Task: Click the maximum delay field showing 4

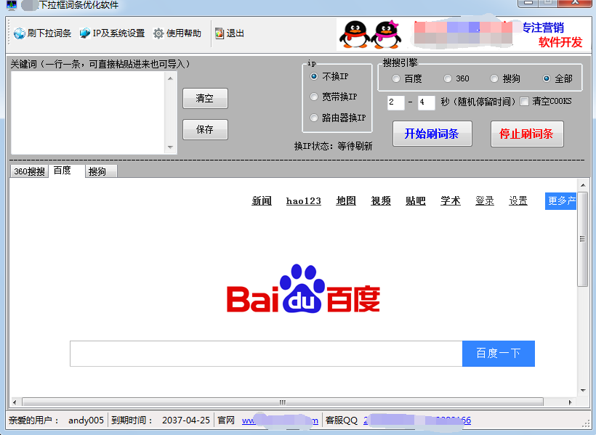Action: point(426,102)
